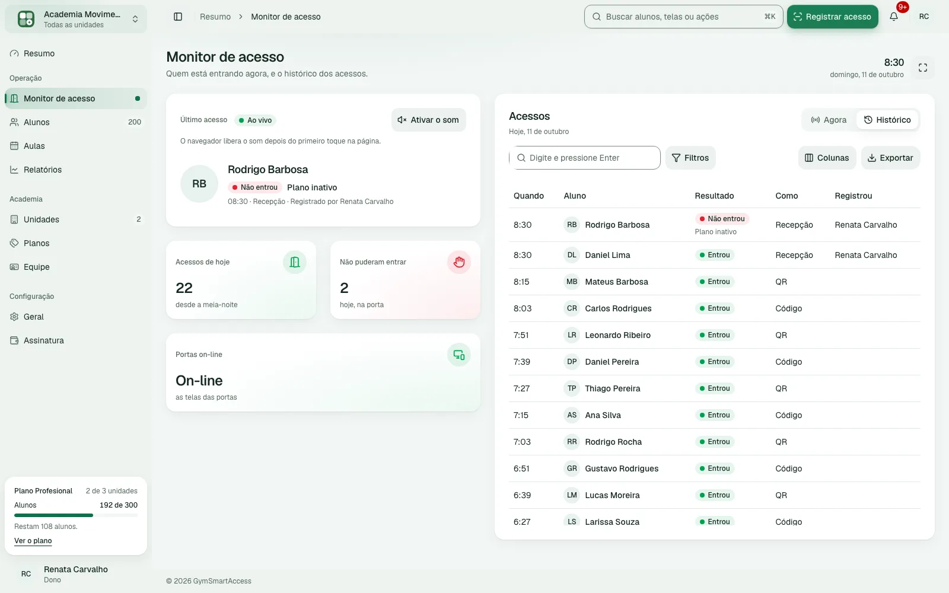Open Planos in the sidebar

(x=76, y=243)
